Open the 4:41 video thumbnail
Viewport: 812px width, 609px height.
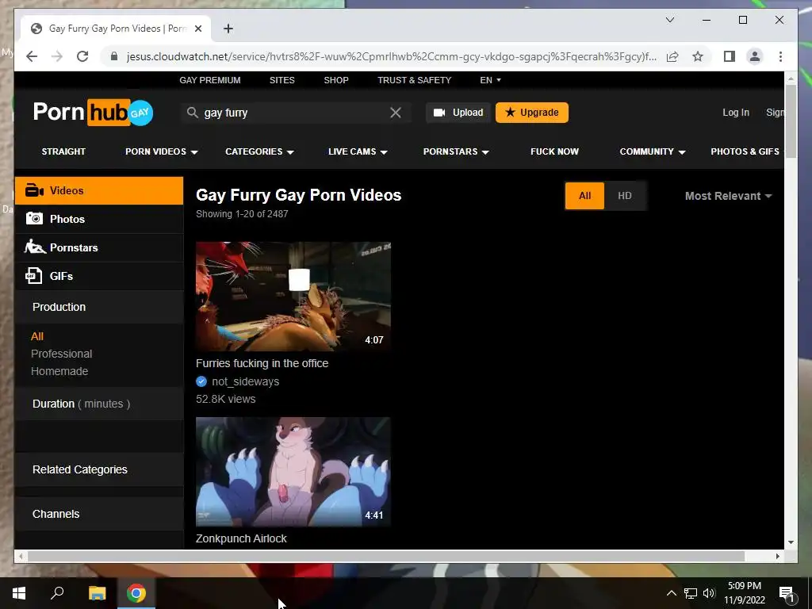293,472
